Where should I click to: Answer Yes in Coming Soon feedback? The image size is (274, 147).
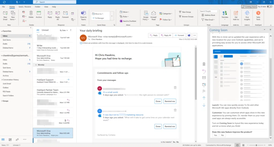[215, 135]
